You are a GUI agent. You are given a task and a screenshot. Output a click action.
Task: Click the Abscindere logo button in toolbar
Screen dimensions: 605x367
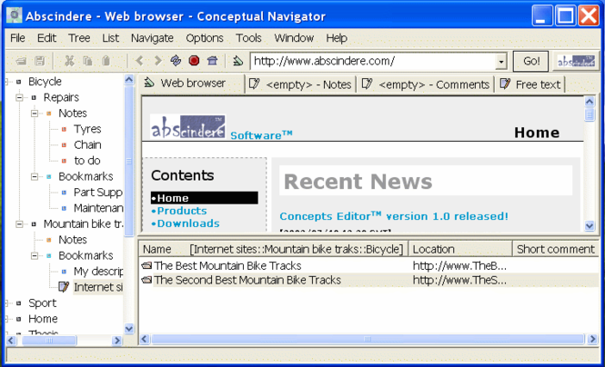(x=576, y=61)
